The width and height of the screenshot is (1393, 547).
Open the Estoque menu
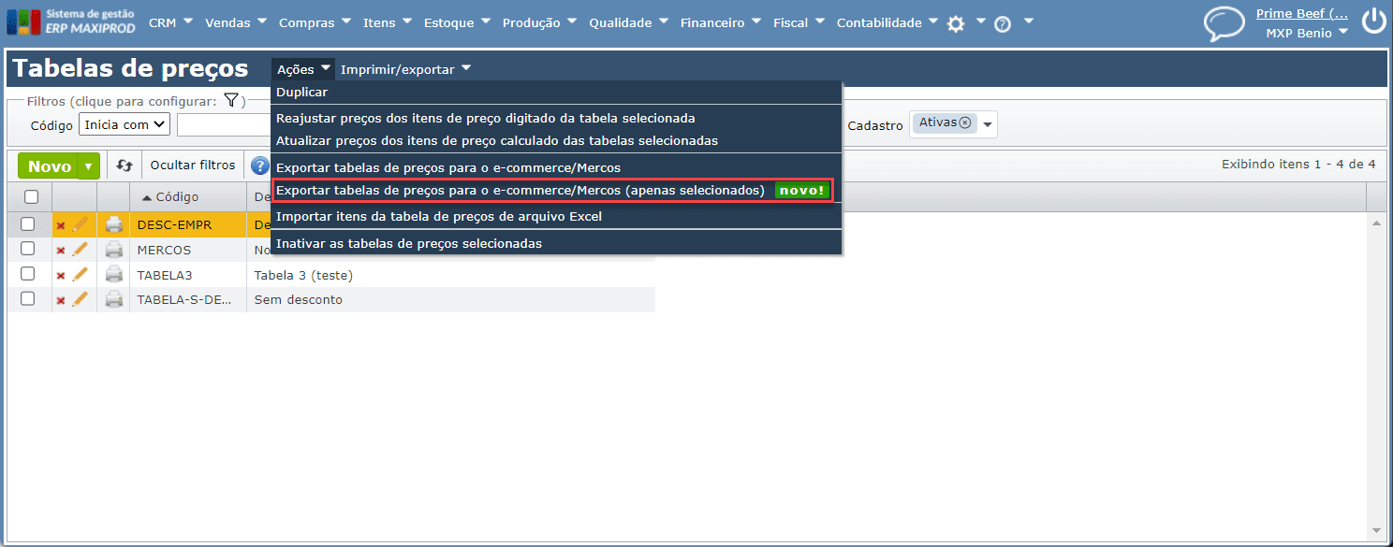(x=457, y=22)
